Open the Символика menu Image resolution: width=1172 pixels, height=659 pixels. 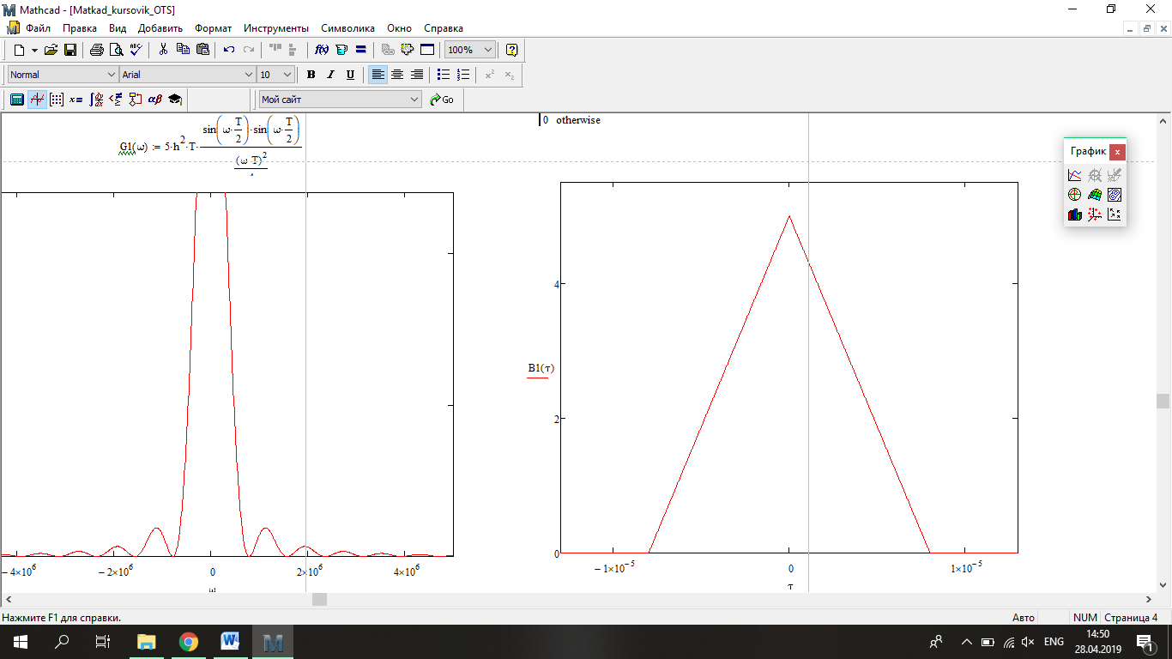(347, 28)
